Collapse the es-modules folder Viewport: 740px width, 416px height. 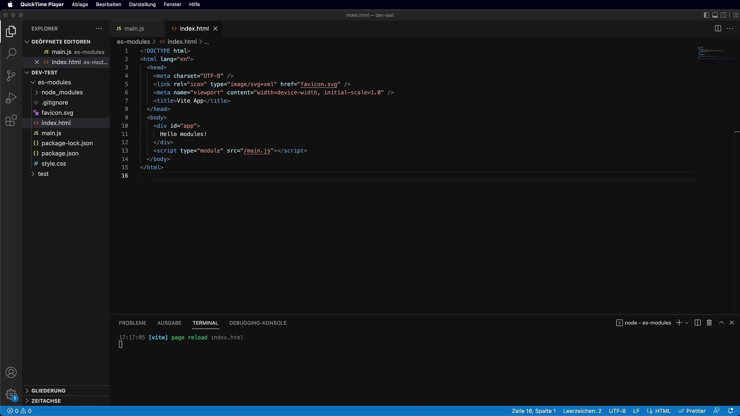54,82
